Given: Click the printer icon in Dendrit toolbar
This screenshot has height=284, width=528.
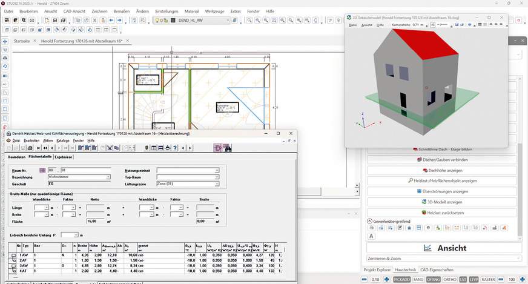Looking at the screenshot, I should click(30, 148).
